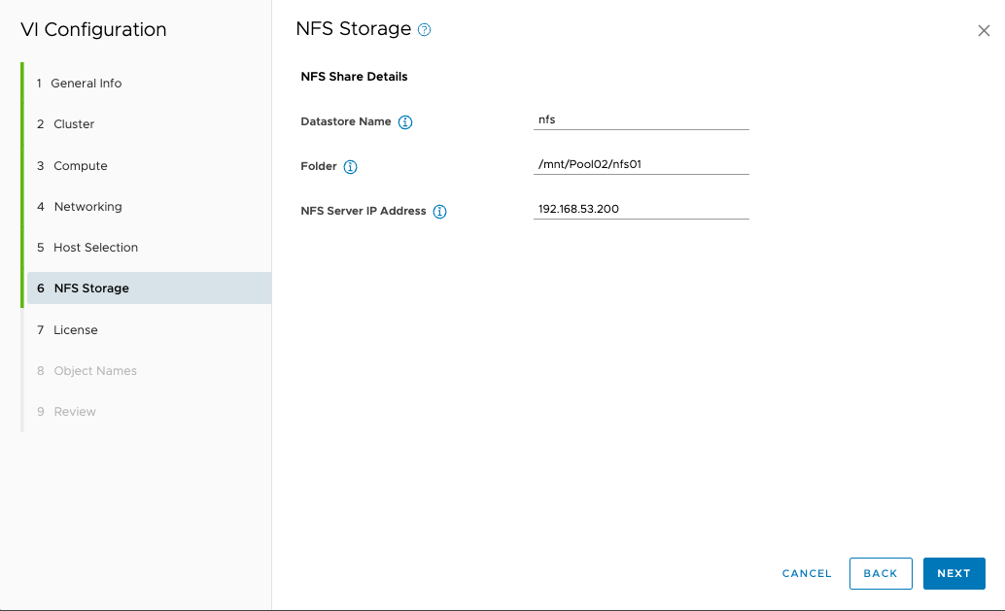This screenshot has width=1005, height=611.
Task: Click the Datastore Name input field
Action: point(641,119)
